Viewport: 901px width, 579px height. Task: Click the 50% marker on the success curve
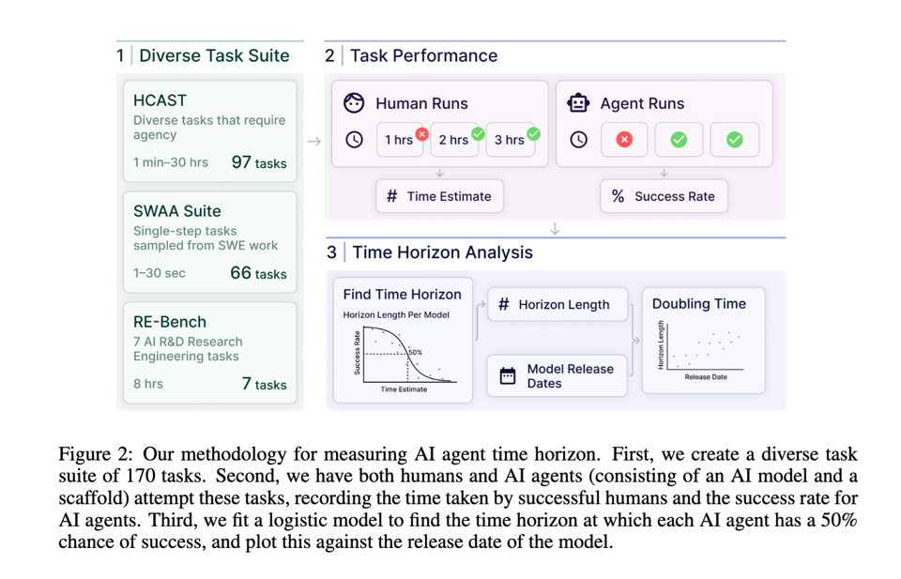point(414,353)
